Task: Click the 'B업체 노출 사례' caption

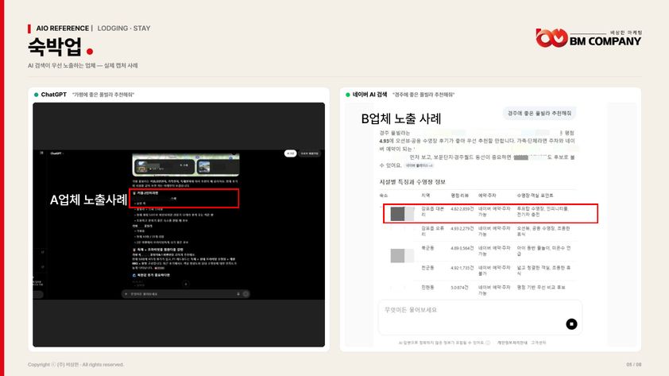Action: 401,118
